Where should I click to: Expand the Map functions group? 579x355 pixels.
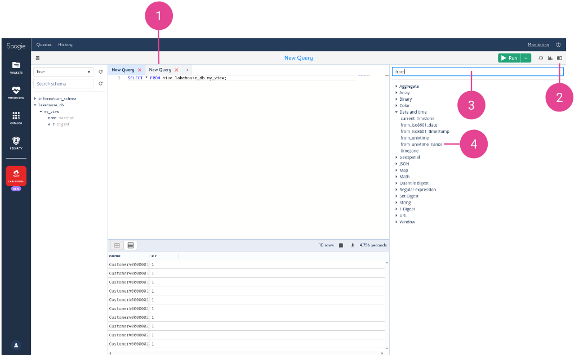coord(396,170)
